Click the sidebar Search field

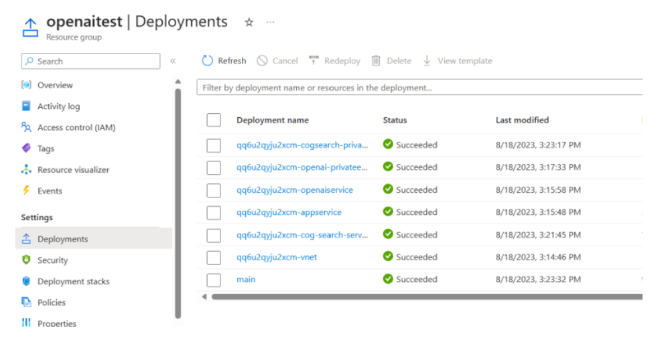[x=90, y=62]
